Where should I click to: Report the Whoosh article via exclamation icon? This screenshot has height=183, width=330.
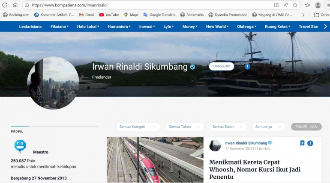310,143
